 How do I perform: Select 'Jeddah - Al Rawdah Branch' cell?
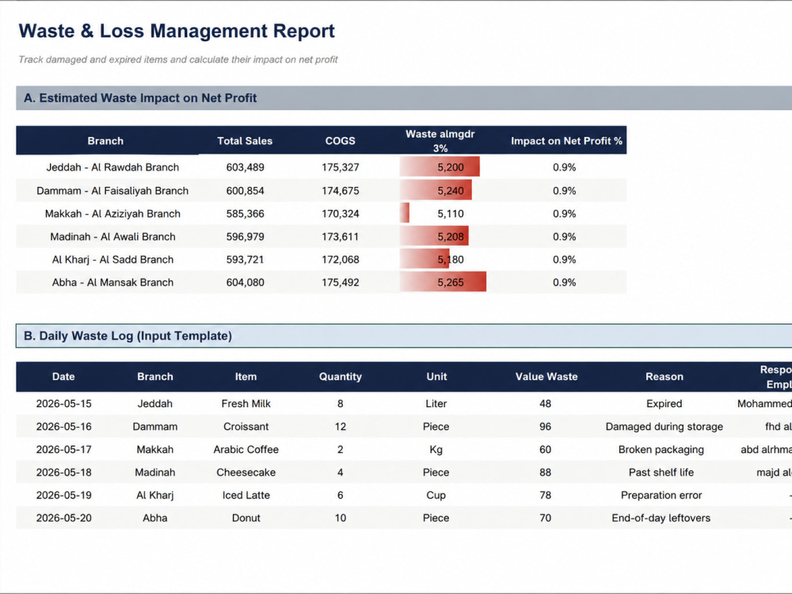point(112,167)
